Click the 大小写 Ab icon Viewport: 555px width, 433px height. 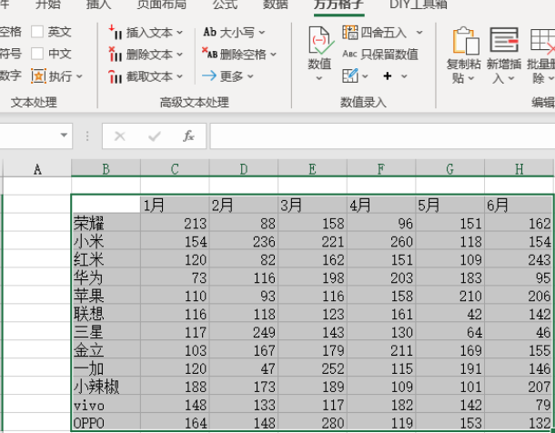click(209, 32)
